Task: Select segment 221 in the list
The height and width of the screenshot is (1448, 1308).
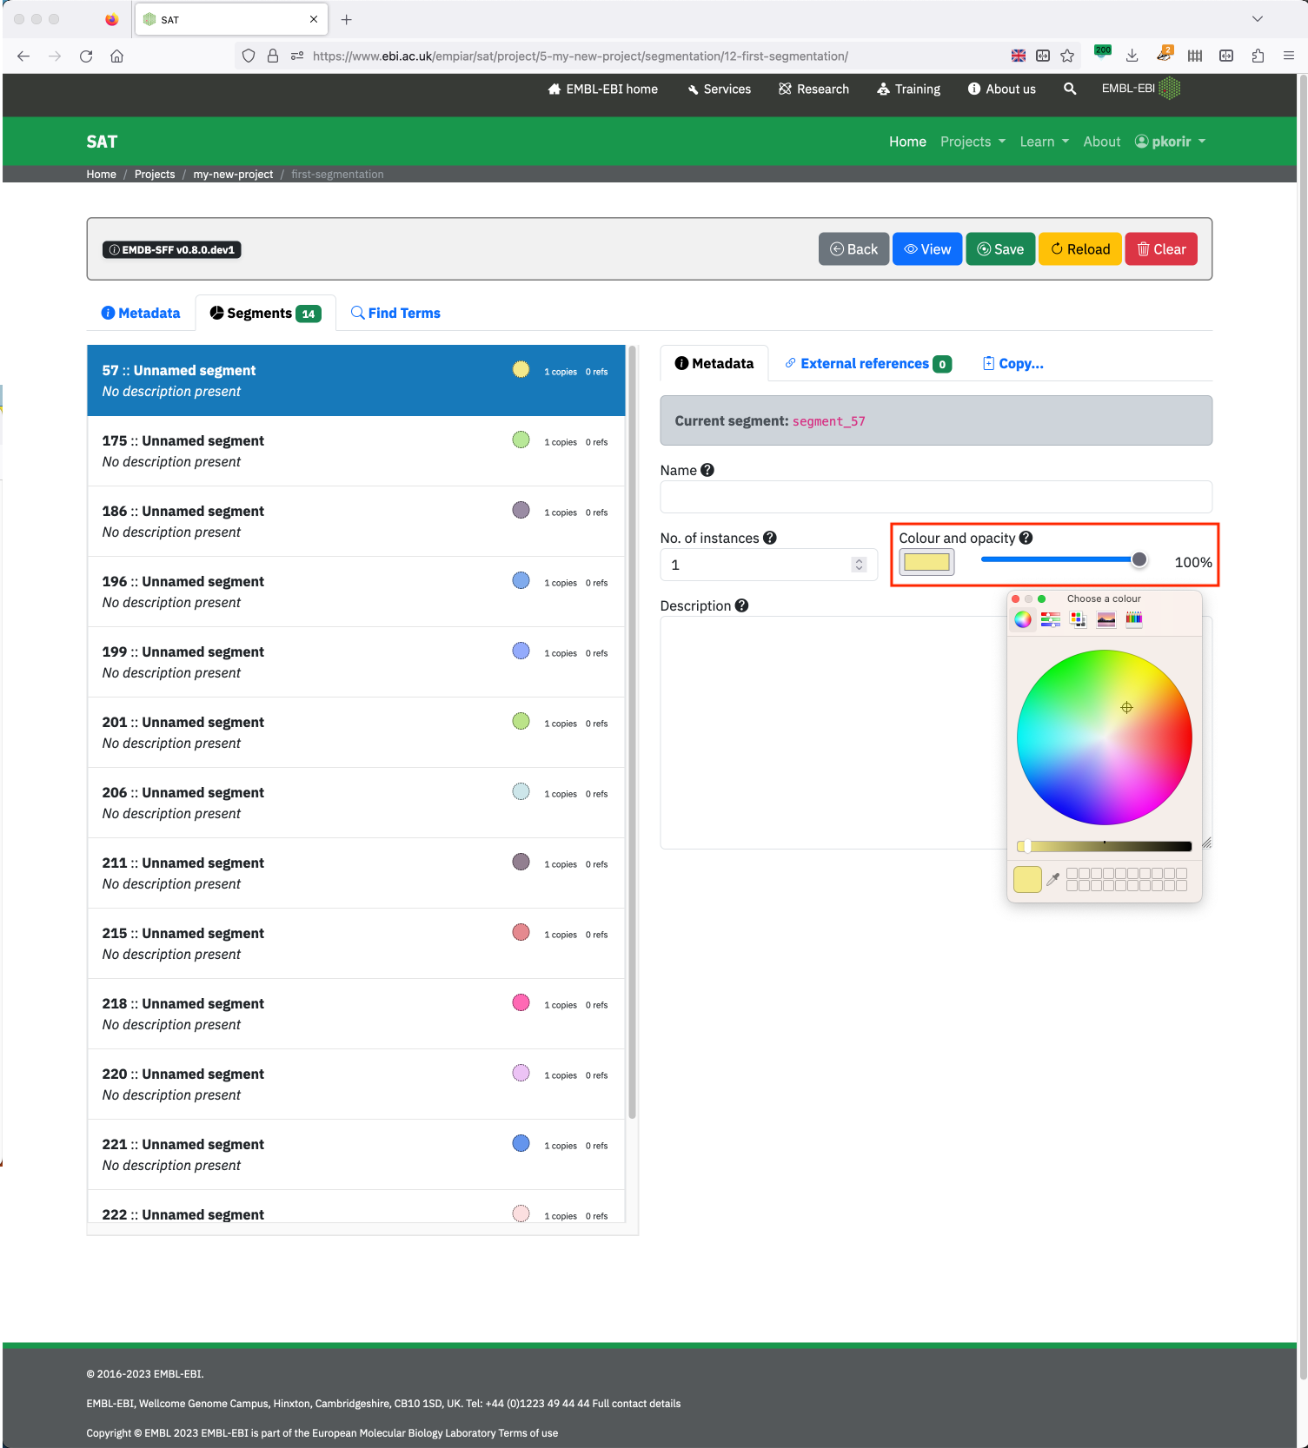Action: point(356,1154)
